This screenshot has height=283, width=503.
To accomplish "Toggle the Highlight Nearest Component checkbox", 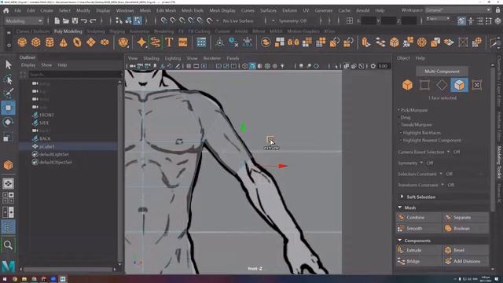I will (x=401, y=140).
